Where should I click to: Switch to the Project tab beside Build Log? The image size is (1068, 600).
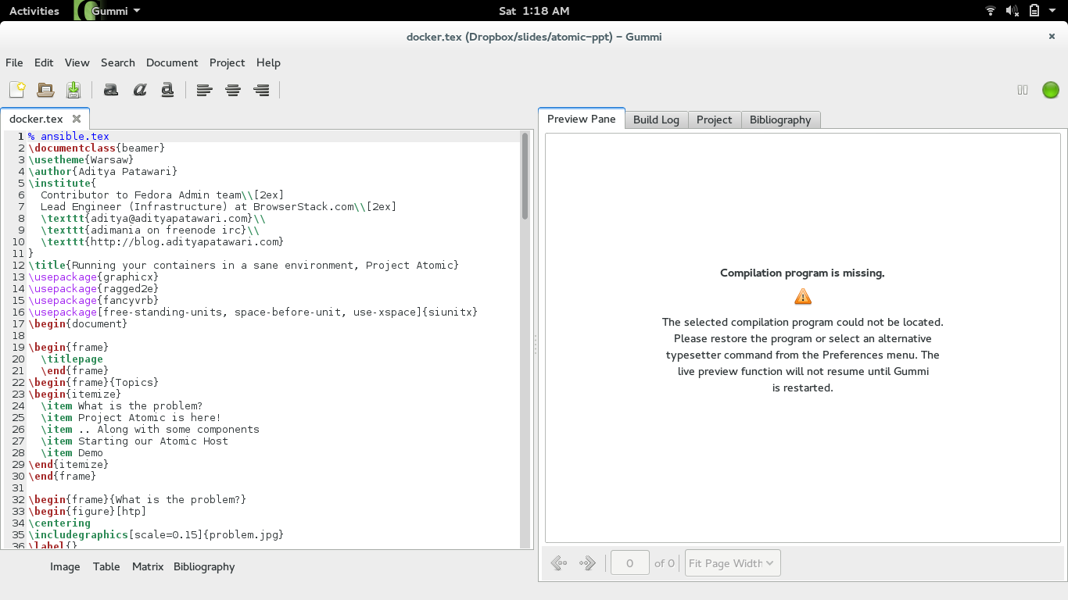(715, 120)
